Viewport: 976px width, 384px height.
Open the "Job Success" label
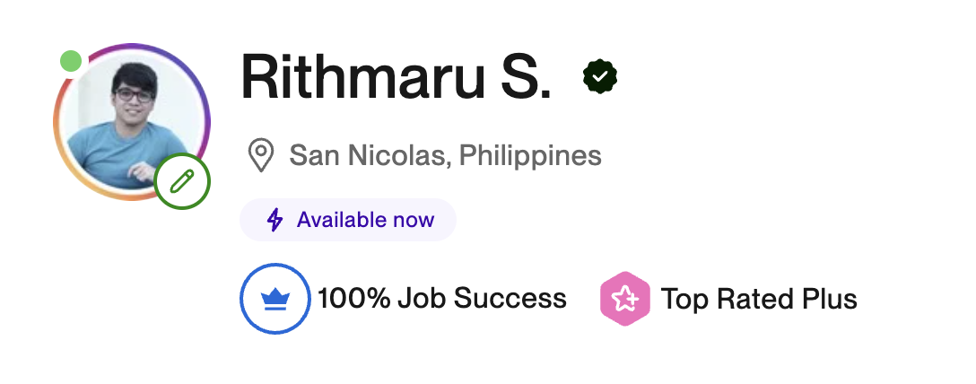point(482,299)
